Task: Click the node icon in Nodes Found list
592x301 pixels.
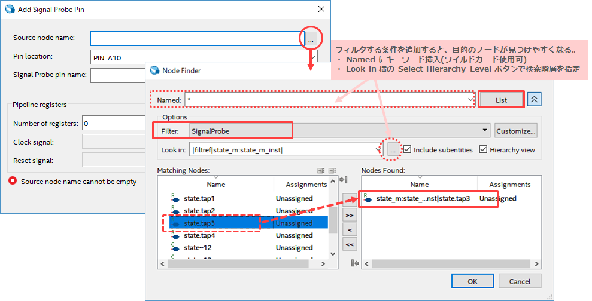Action: tap(368, 198)
